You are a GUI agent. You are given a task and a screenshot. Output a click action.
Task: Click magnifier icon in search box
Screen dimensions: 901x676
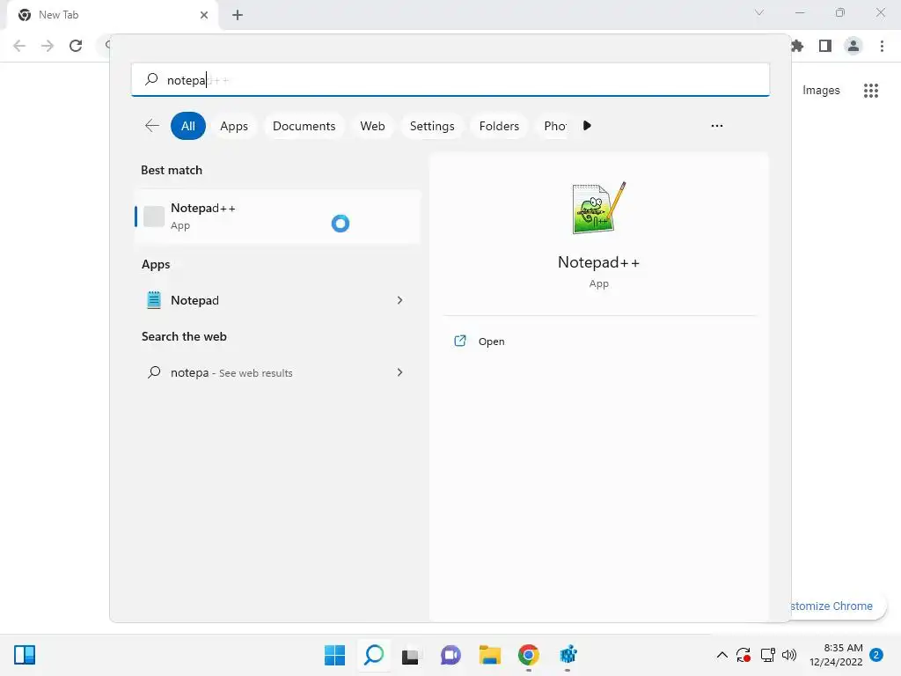point(151,79)
